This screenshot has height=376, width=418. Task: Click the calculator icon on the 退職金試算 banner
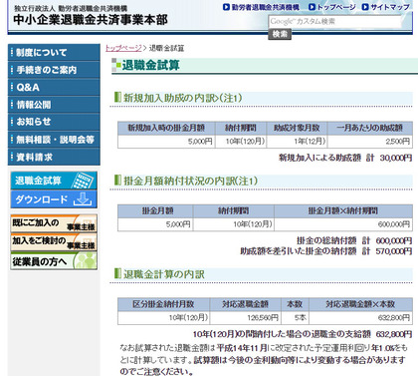83,181
